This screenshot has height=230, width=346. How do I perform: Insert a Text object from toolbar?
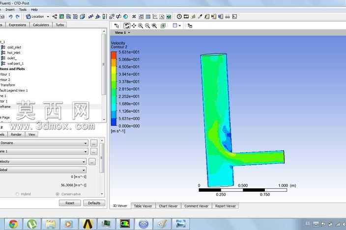tap(91, 17)
